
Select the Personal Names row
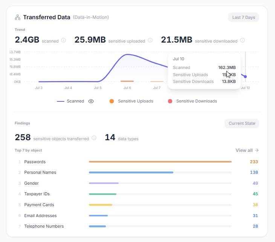pyautogui.click(x=138, y=173)
